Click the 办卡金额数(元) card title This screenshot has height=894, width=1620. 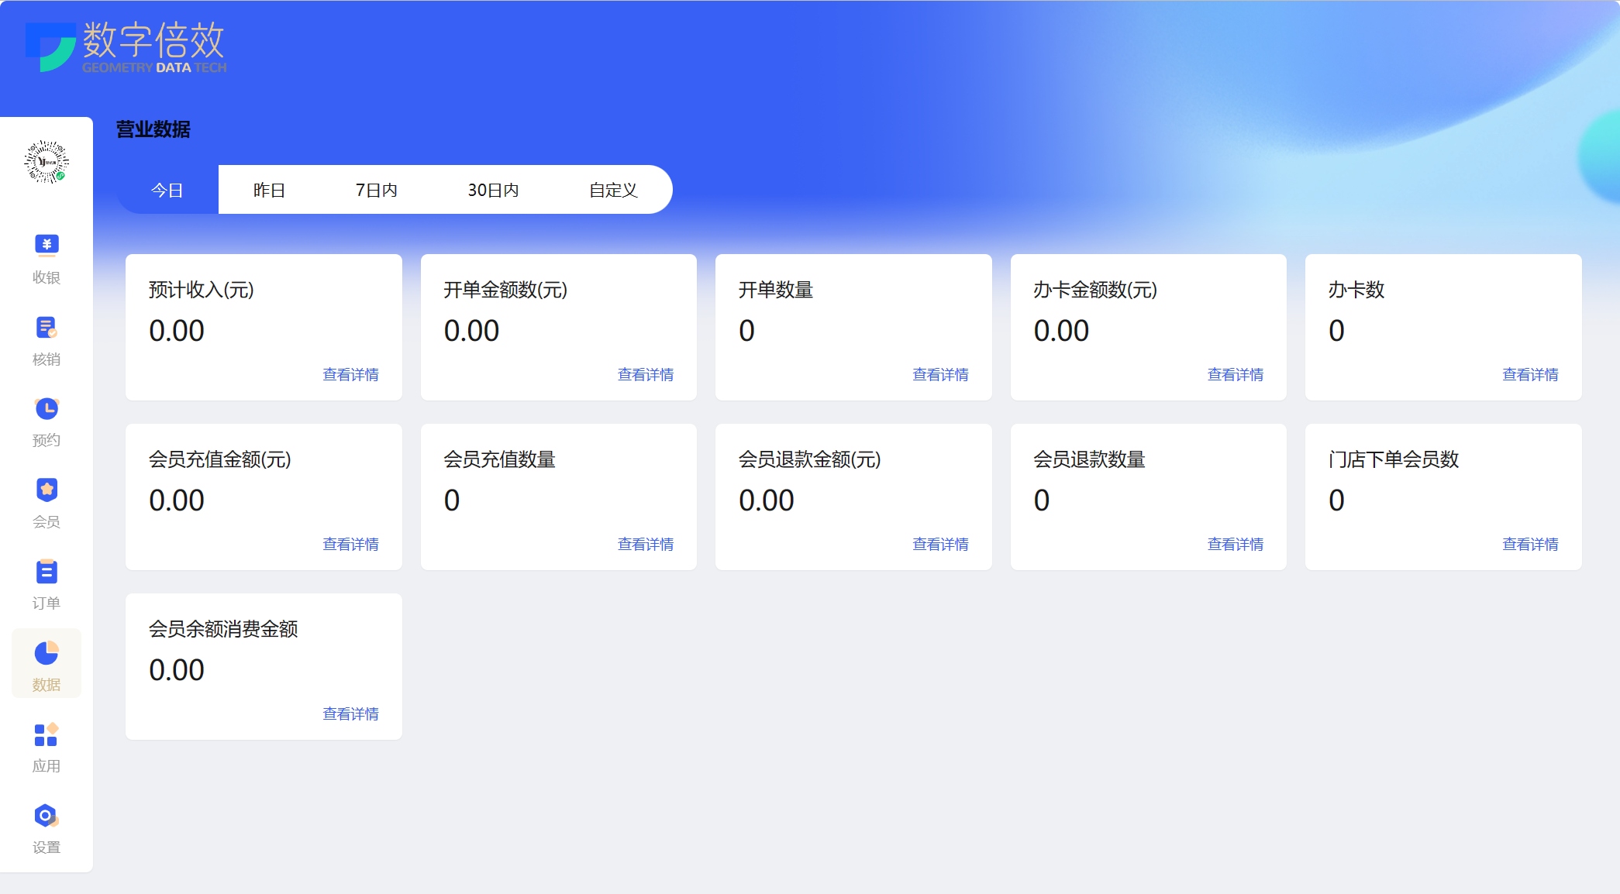coord(1095,290)
